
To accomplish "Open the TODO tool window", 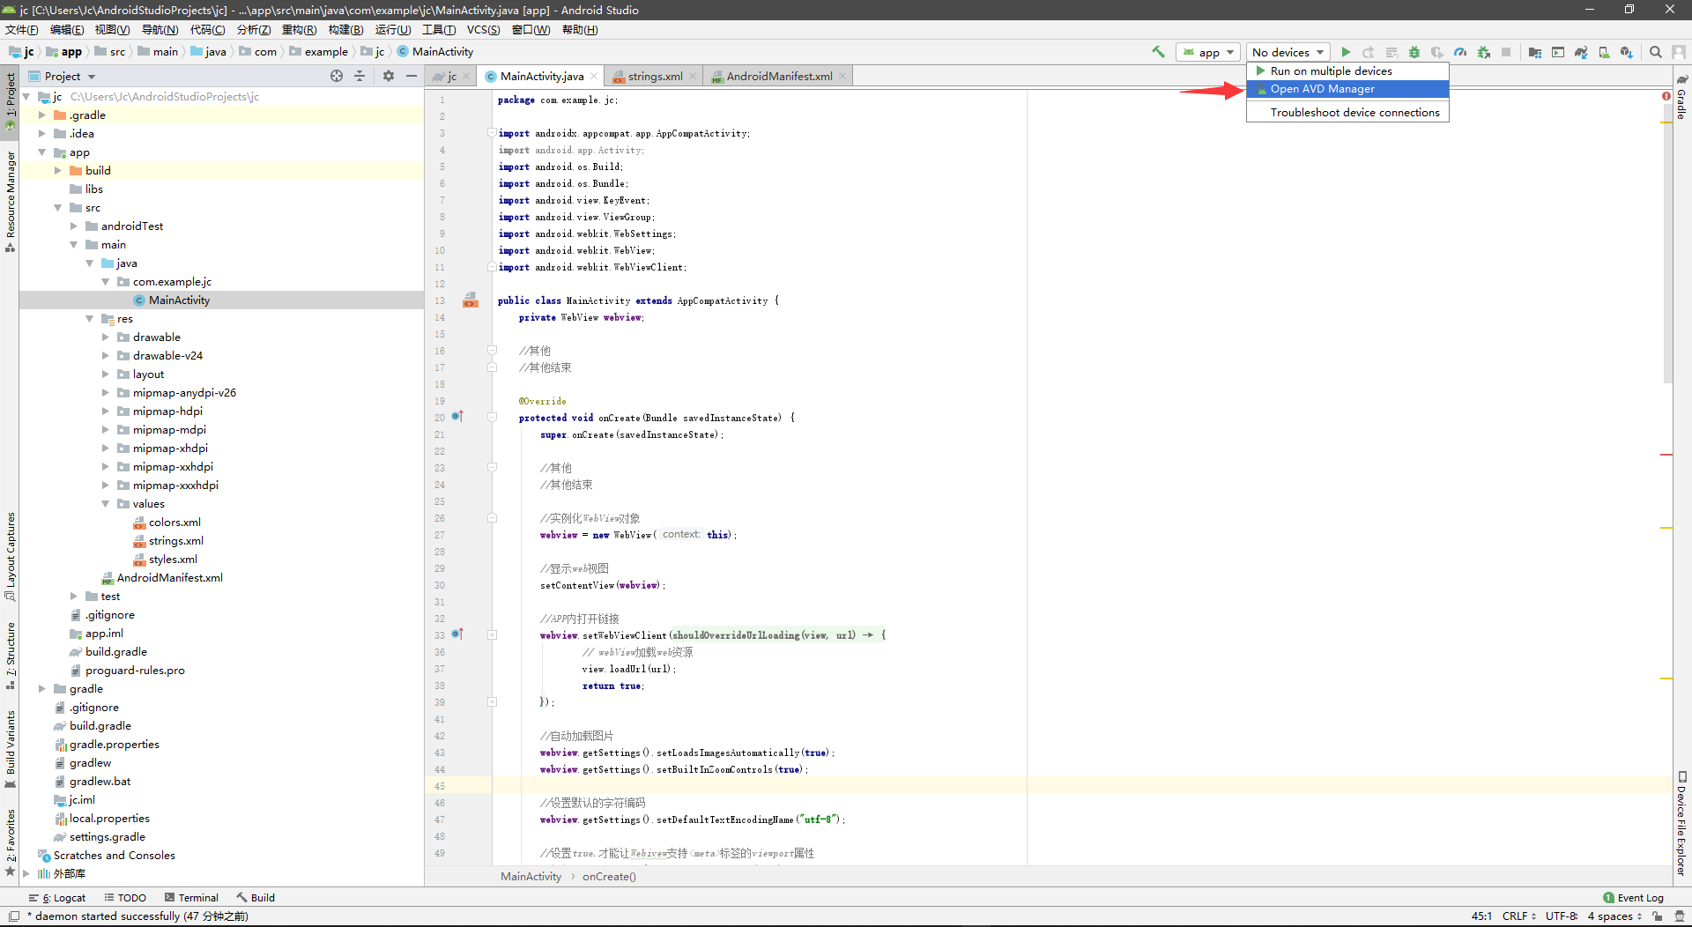I will pos(125,898).
